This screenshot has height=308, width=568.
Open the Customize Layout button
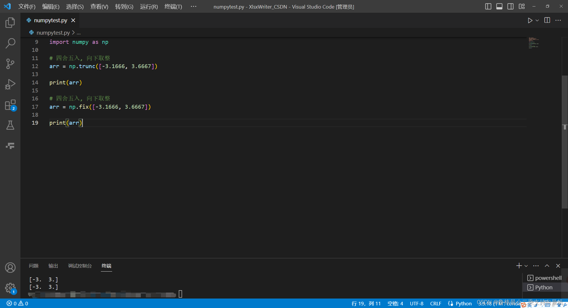pyautogui.click(x=522, y=7)
